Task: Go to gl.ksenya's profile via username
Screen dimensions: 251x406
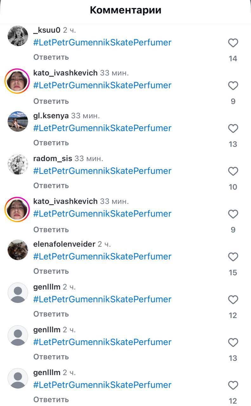Action: click(51, 116)
